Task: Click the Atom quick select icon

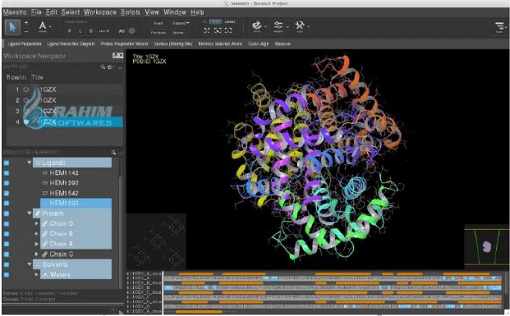Action: [x=42, y=26]
